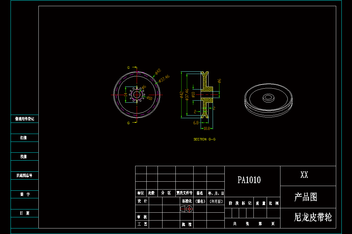Click the angled ø42 dimension on front view

[x=158, y=71]
